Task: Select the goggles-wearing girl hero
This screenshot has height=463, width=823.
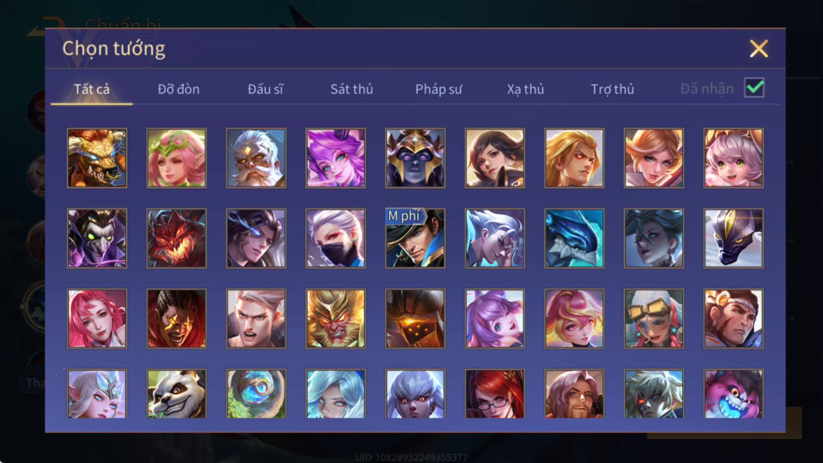Action: [x=654, y=319]
